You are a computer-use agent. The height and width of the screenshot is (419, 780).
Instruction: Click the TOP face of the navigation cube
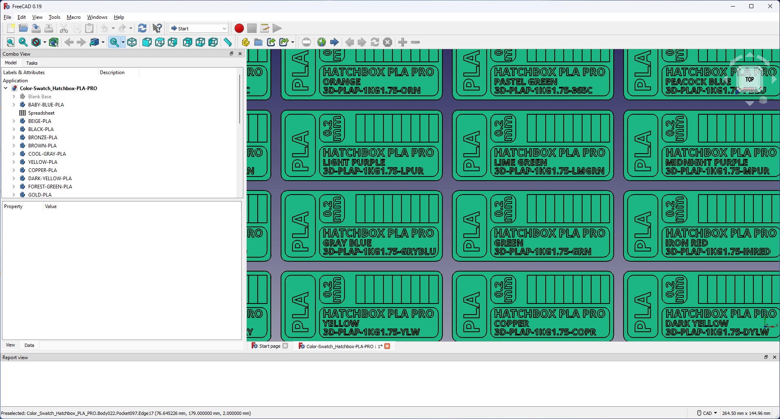coord(750,79)
